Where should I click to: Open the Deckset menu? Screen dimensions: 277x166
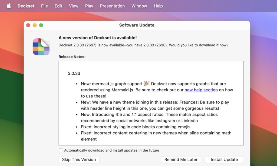pos(26,6)
